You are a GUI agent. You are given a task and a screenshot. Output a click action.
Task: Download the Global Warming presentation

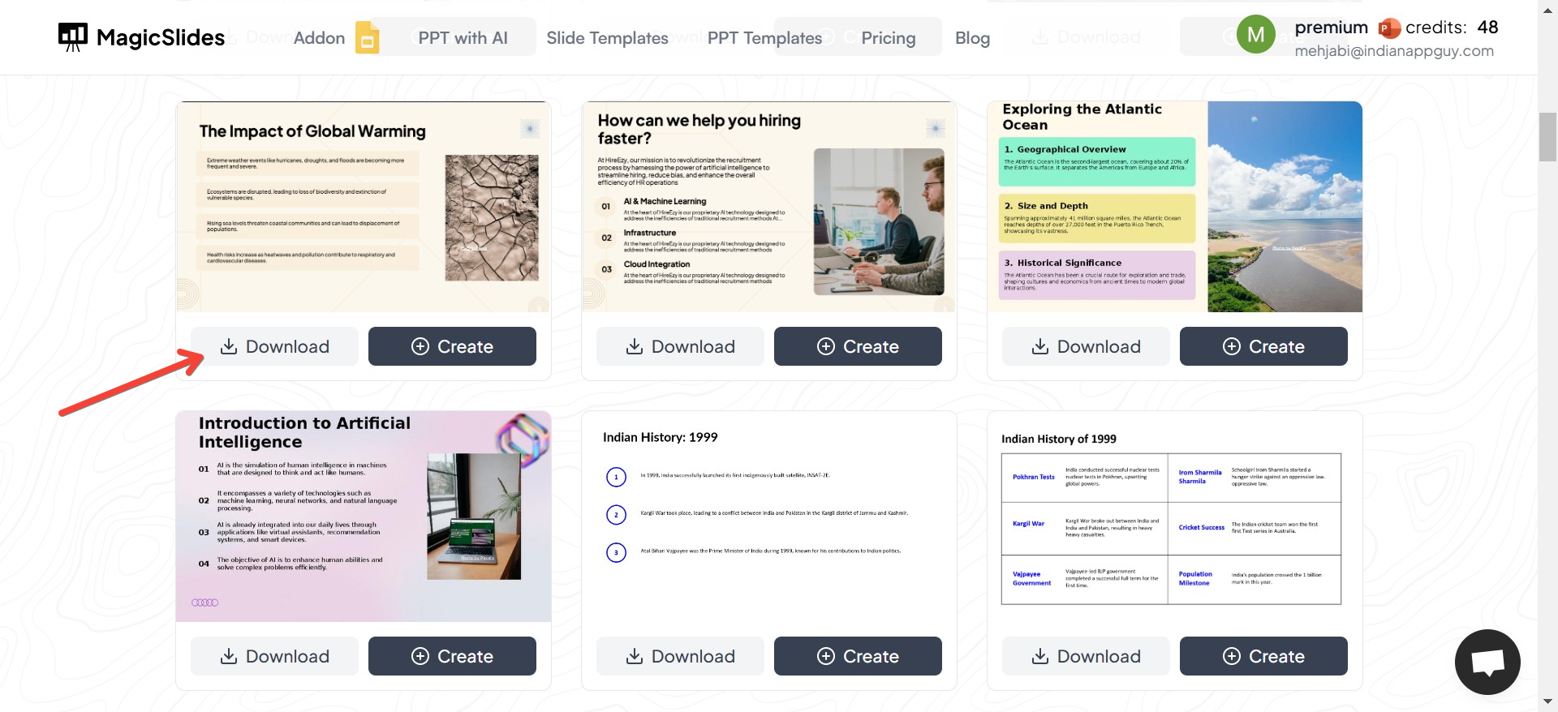point(274,346)
